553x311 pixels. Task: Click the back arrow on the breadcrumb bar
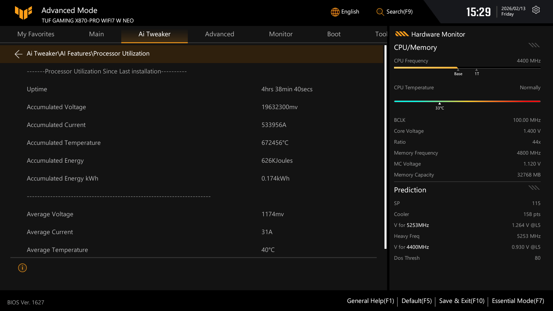click(x=18, y=54)
